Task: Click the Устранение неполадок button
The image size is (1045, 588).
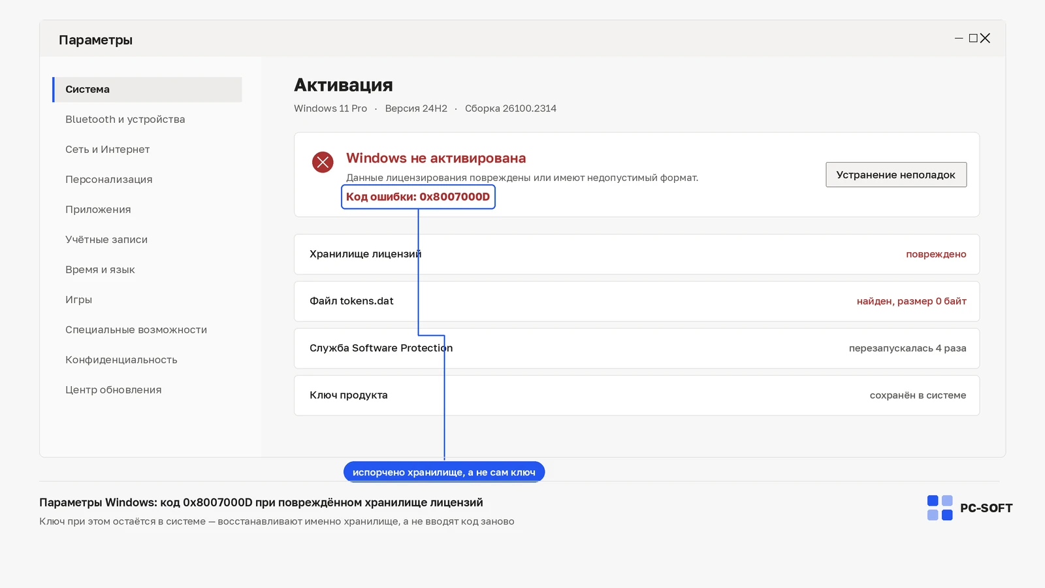Action: (x=896, y=174)
